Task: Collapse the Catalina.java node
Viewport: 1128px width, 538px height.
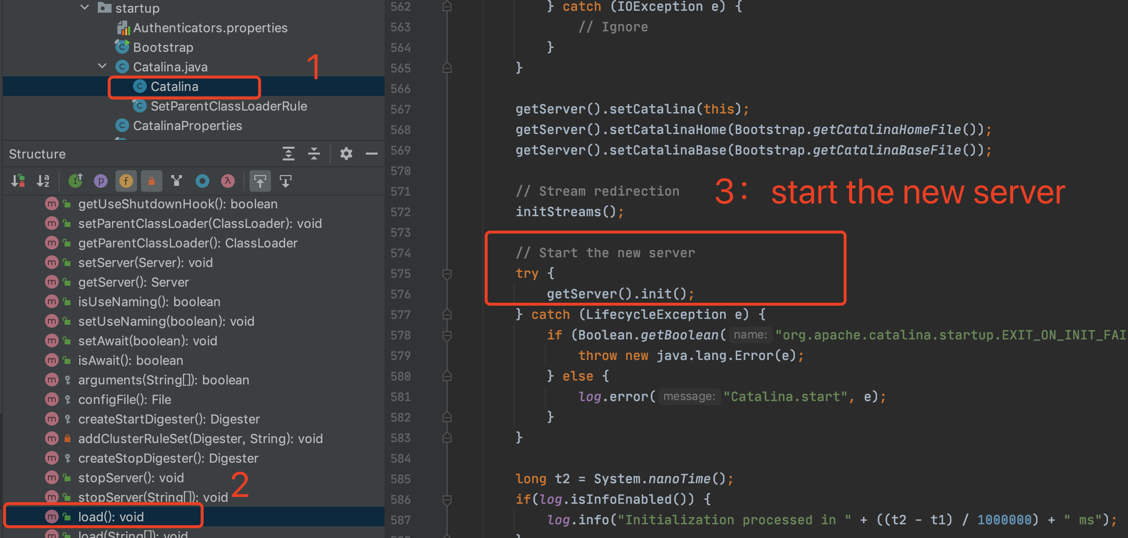Action: pyautogui.click(x=102, y=66)
